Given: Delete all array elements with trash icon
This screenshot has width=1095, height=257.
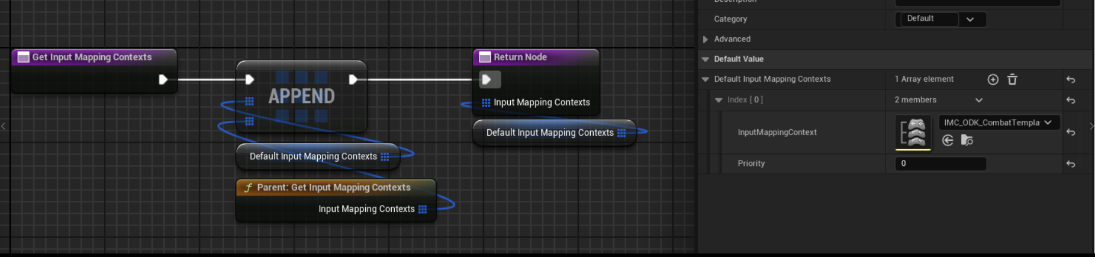Looking at the screenshot, I should [x=1012, y=79].
